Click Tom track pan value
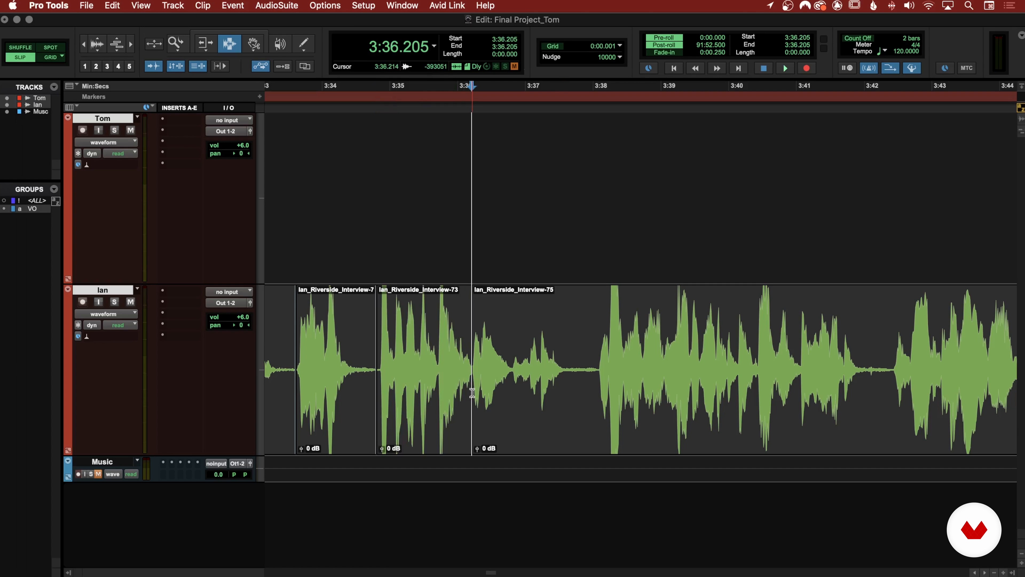The height and width of the screenshot is (577, 1025). [241, 153]
